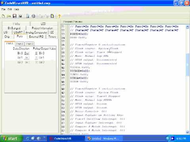Screen dimensions: 190x142
Task: Toggle Bit 0 data direction Out
Action: [x=27, y=53]
